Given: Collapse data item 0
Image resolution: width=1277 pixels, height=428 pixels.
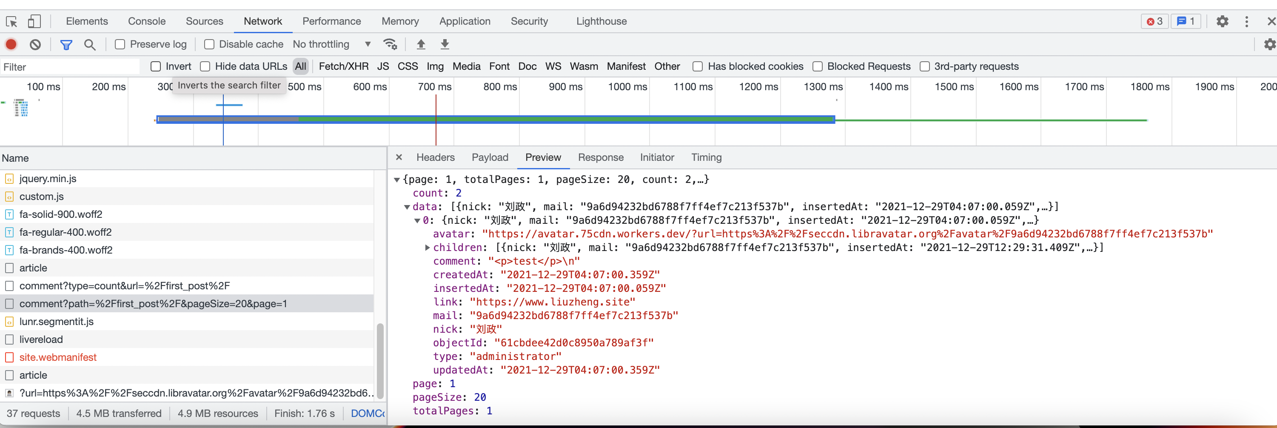Looking at the screenshot, I should click(417, 221).
